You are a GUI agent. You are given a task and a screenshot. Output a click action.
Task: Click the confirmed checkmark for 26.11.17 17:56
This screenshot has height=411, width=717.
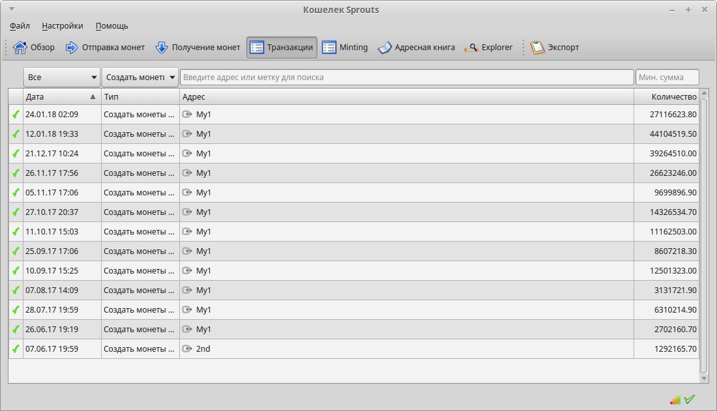[16, 173]
